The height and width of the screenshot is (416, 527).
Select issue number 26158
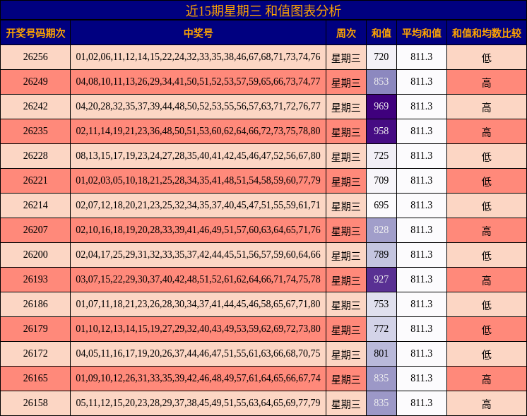(35, 403)
